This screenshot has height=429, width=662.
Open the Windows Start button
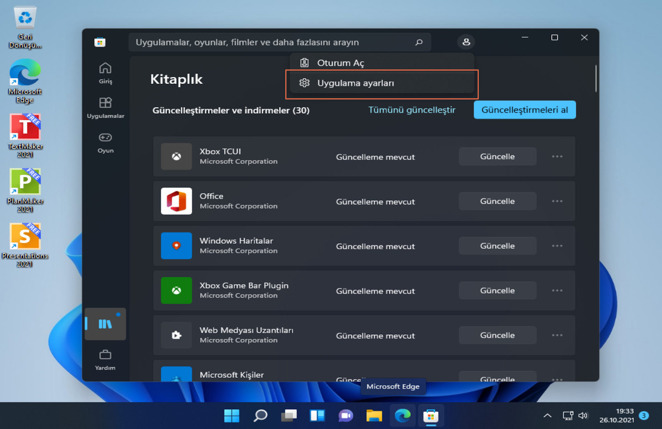[232, 416]
